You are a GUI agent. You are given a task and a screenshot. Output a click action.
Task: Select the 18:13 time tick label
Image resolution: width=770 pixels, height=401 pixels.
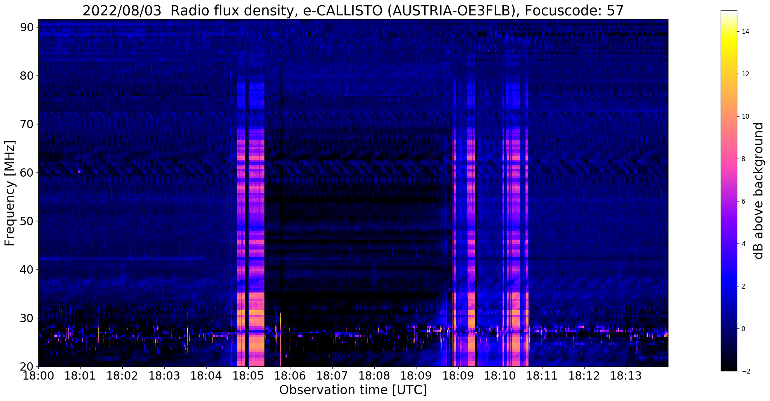626,376
